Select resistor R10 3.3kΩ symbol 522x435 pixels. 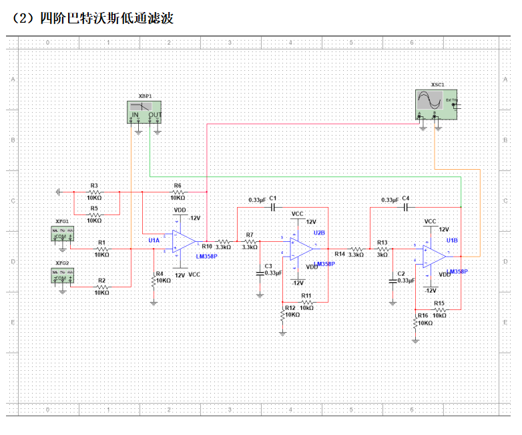(x=224, y=241)
